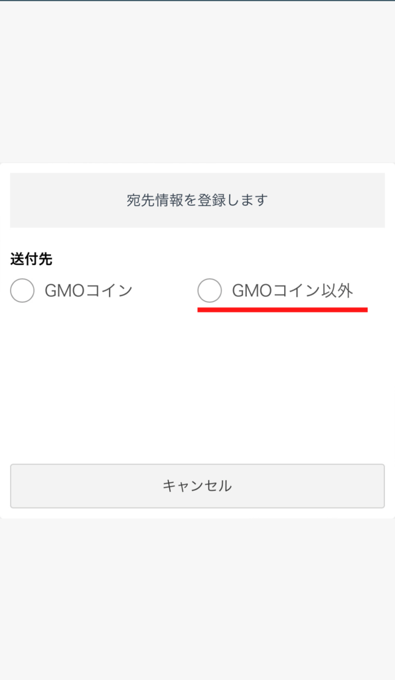Viewport: 395px width, 680px height.
Task: Click blank space between the two radio options
Action: [165, 291]
